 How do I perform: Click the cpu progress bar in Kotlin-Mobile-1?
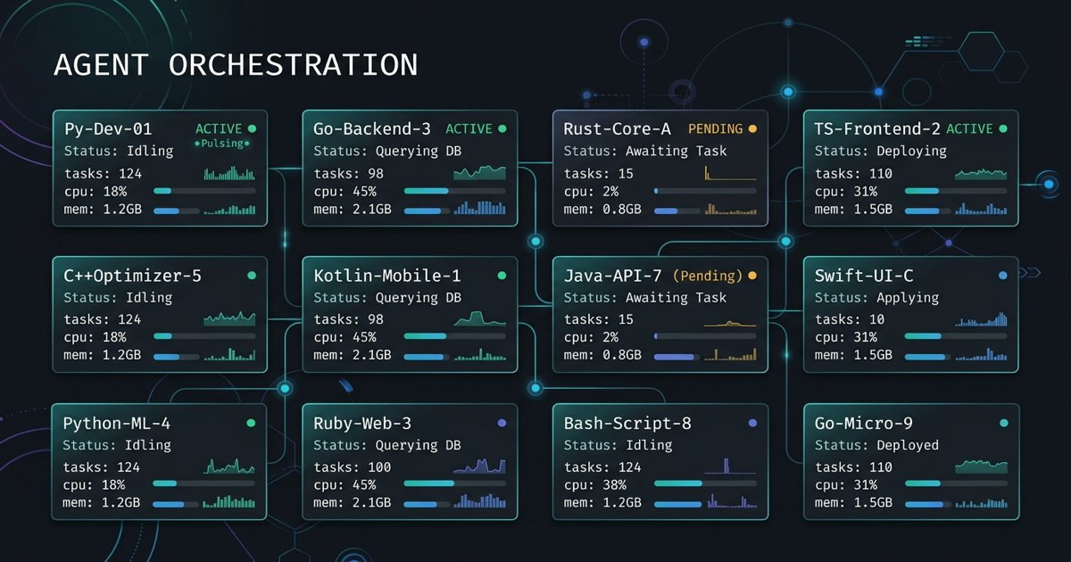455,336
